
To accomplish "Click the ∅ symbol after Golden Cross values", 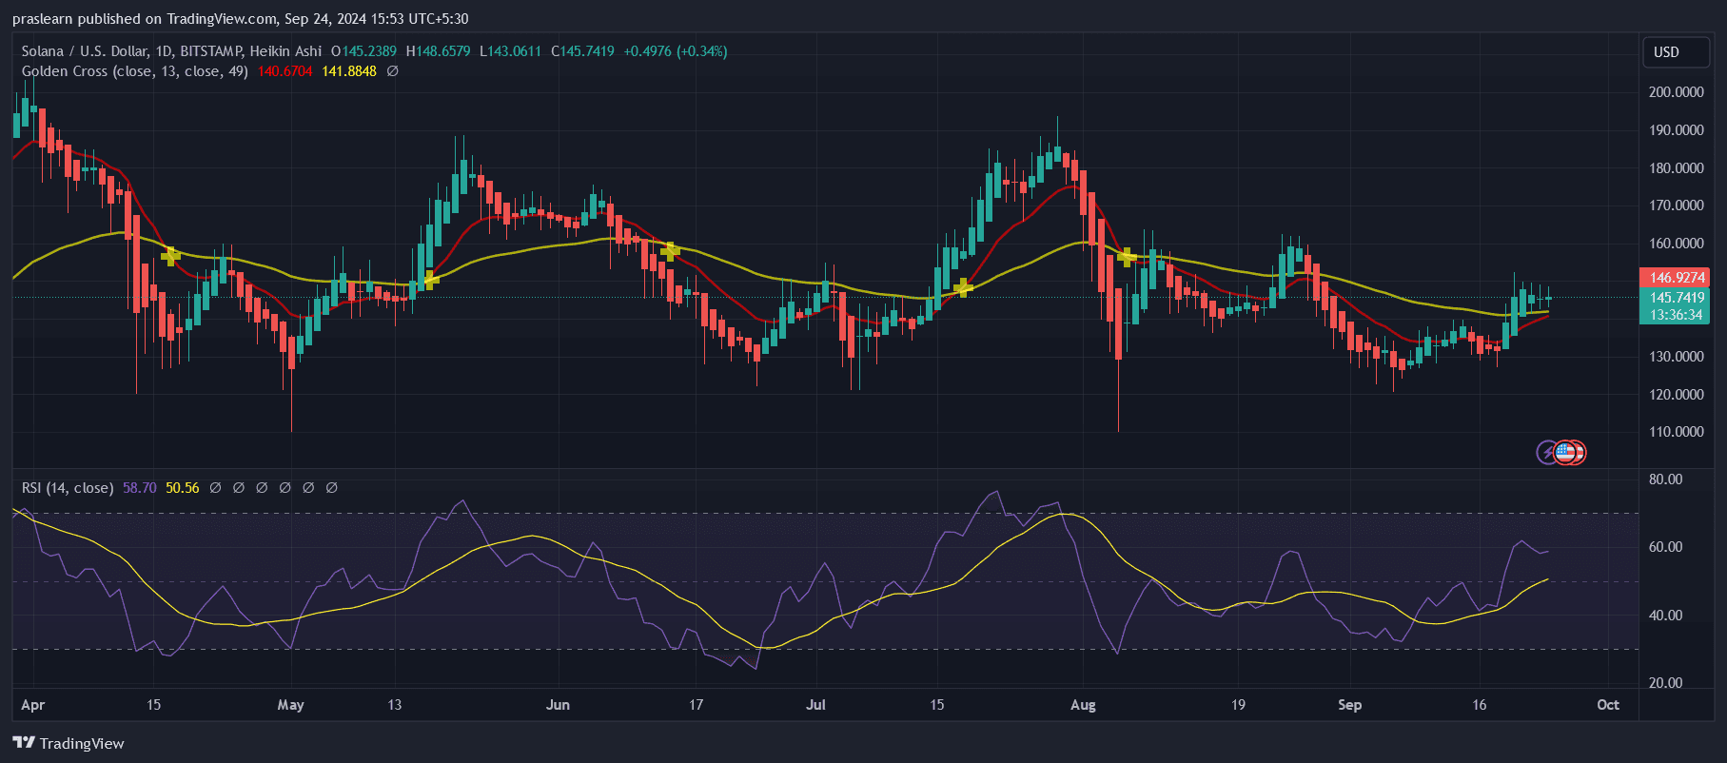I will [392, 71].
